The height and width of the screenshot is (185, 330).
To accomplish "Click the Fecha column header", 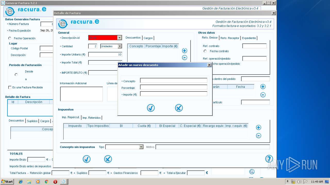I will pyautogui.click(x=241, y=87).
